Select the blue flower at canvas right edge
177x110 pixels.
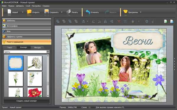158,80
